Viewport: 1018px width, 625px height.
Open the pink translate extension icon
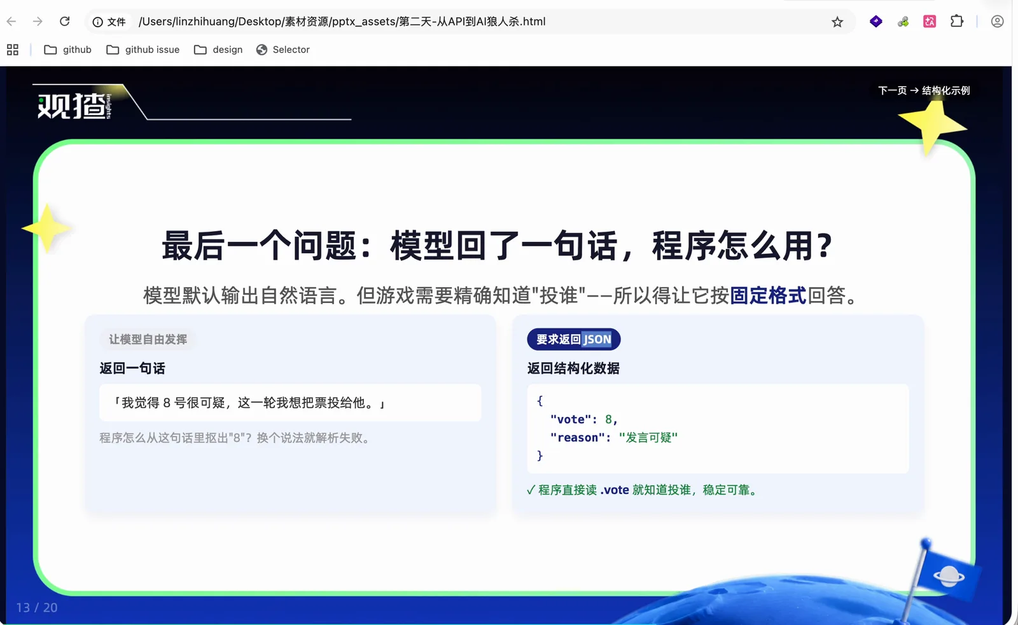(930, 22)
